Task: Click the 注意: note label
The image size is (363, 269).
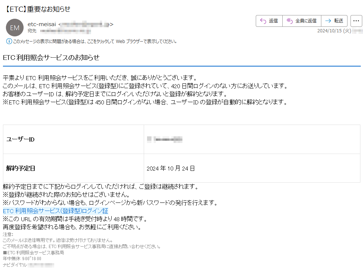Action: pyautogui.click(x=8, y=234)
